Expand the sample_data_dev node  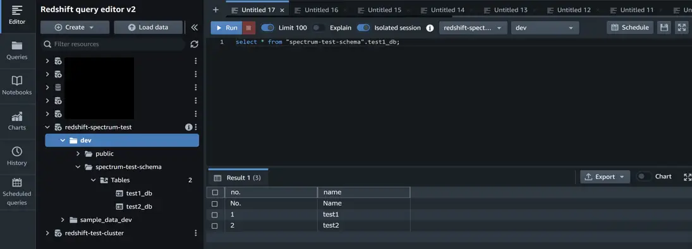(x=63, y=219)
